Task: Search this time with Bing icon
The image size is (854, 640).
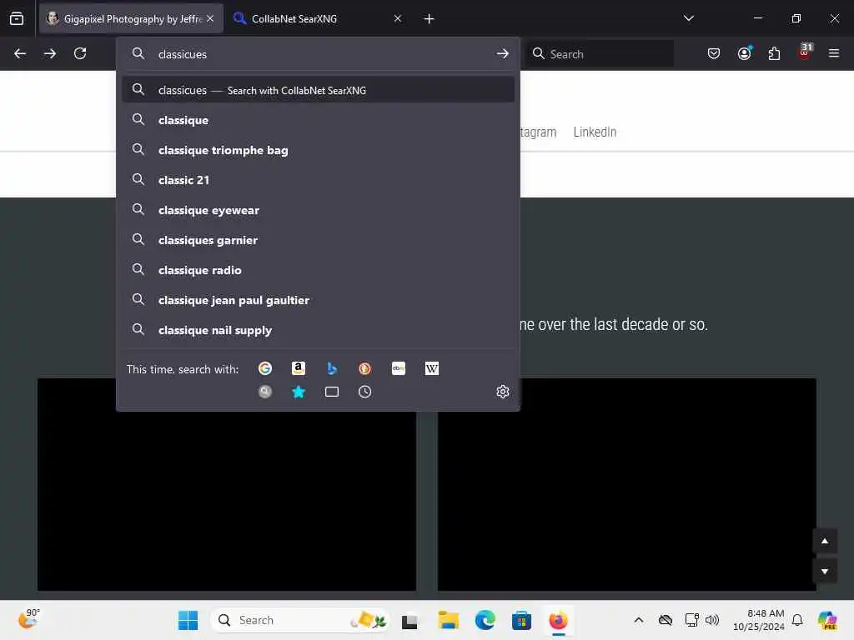Action: tap(332, 368)
